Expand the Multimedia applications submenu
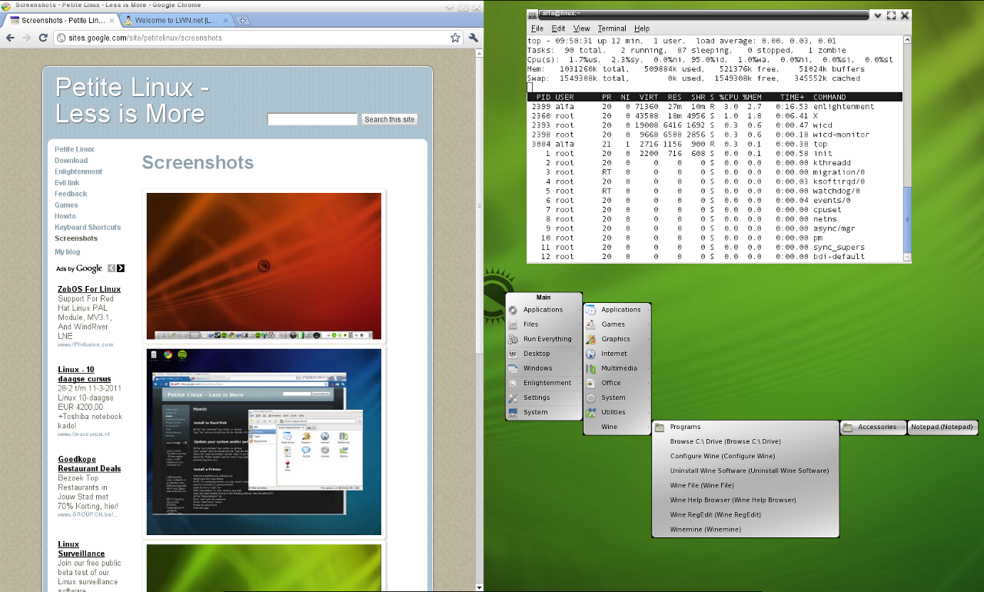984x592 pixels. point(618,368)
